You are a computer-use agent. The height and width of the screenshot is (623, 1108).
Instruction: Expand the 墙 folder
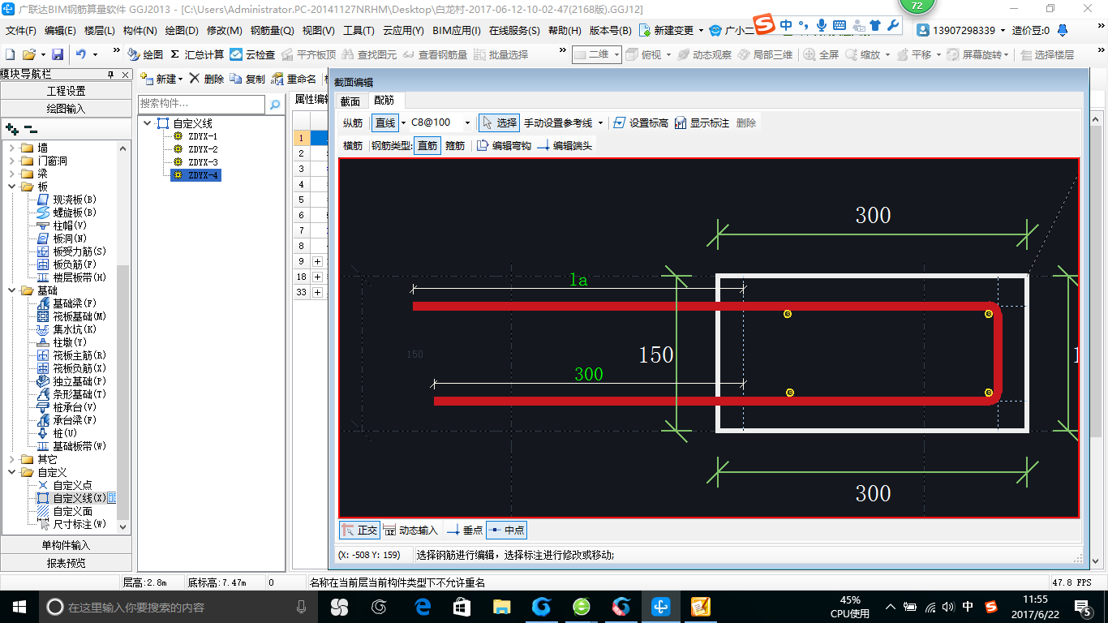pyautogui.click(x=12, y=148)
